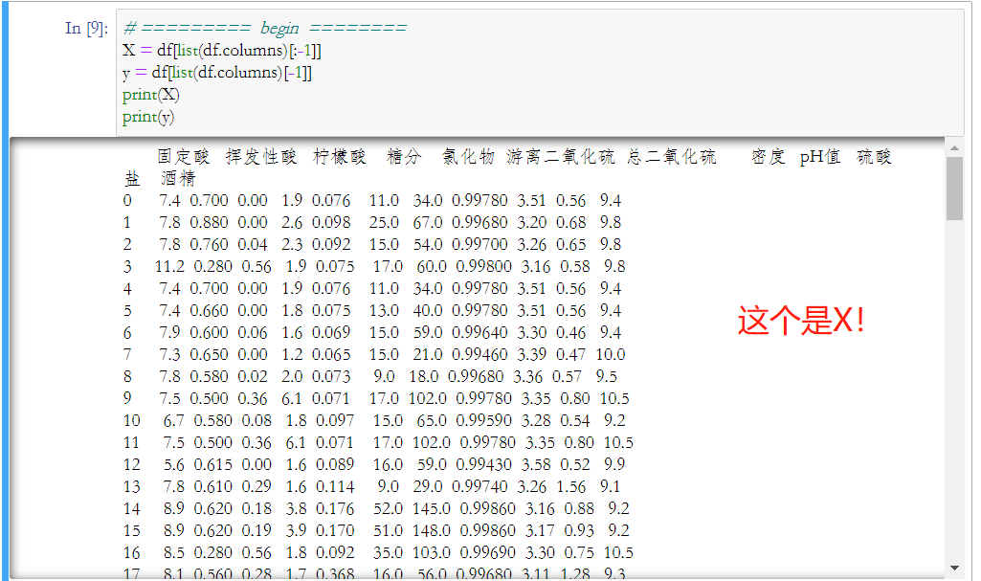This screenshot has width=981, height=581.
Task: Click the value '51.0' in row 15
Action: (388, 530)
